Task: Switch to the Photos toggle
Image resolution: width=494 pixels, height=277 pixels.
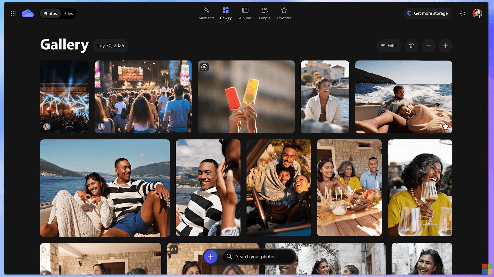Action: pos(50,13)
